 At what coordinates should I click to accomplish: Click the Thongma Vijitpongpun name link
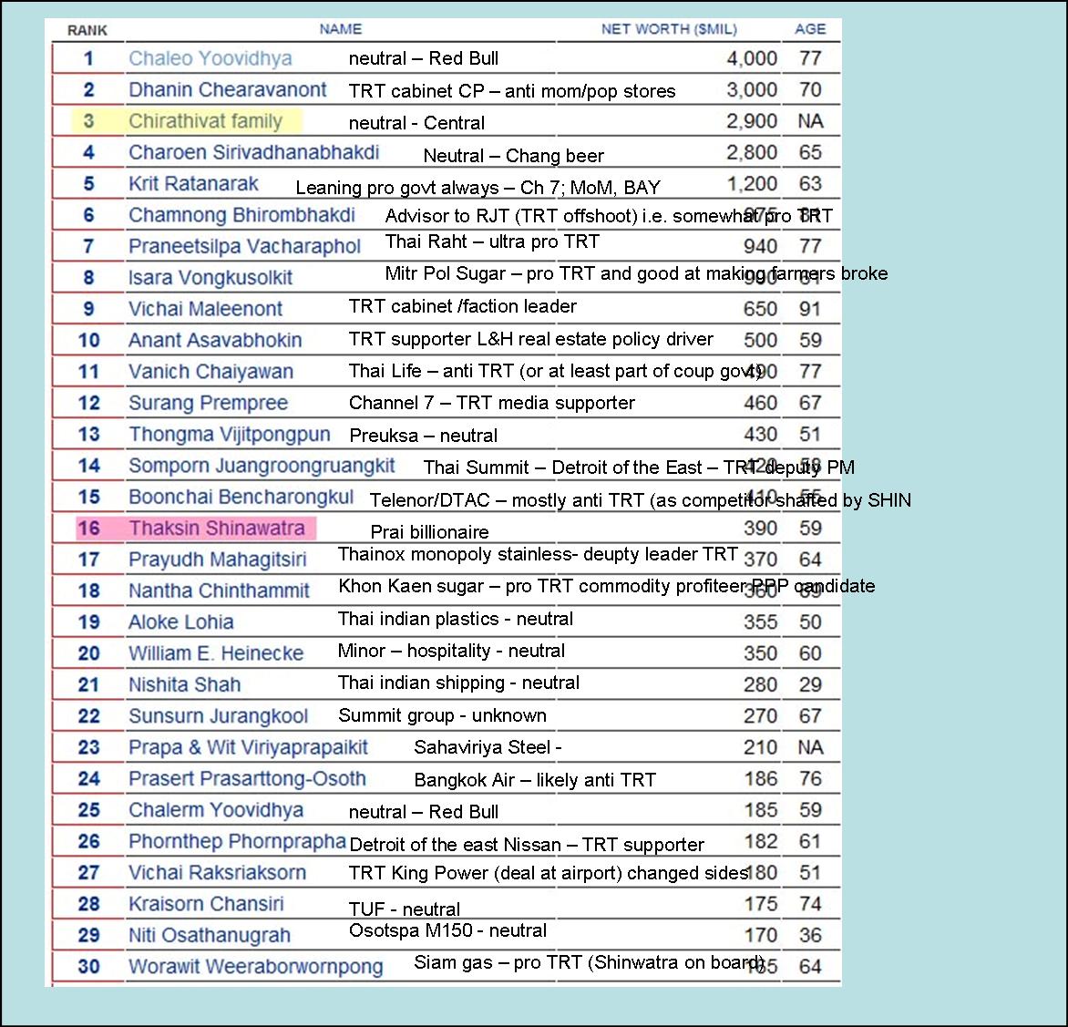(230, 435)
